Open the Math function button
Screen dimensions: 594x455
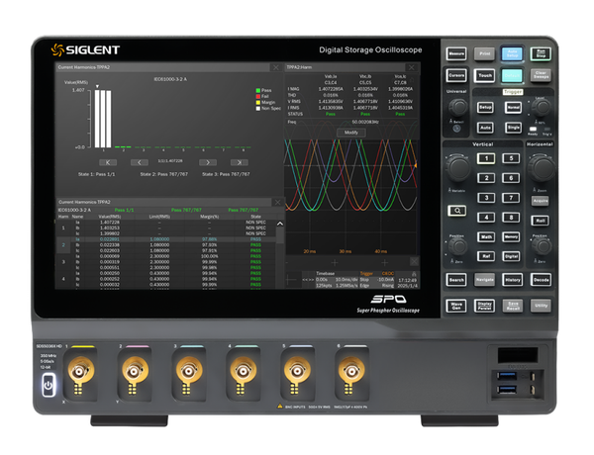click(486, 237)
